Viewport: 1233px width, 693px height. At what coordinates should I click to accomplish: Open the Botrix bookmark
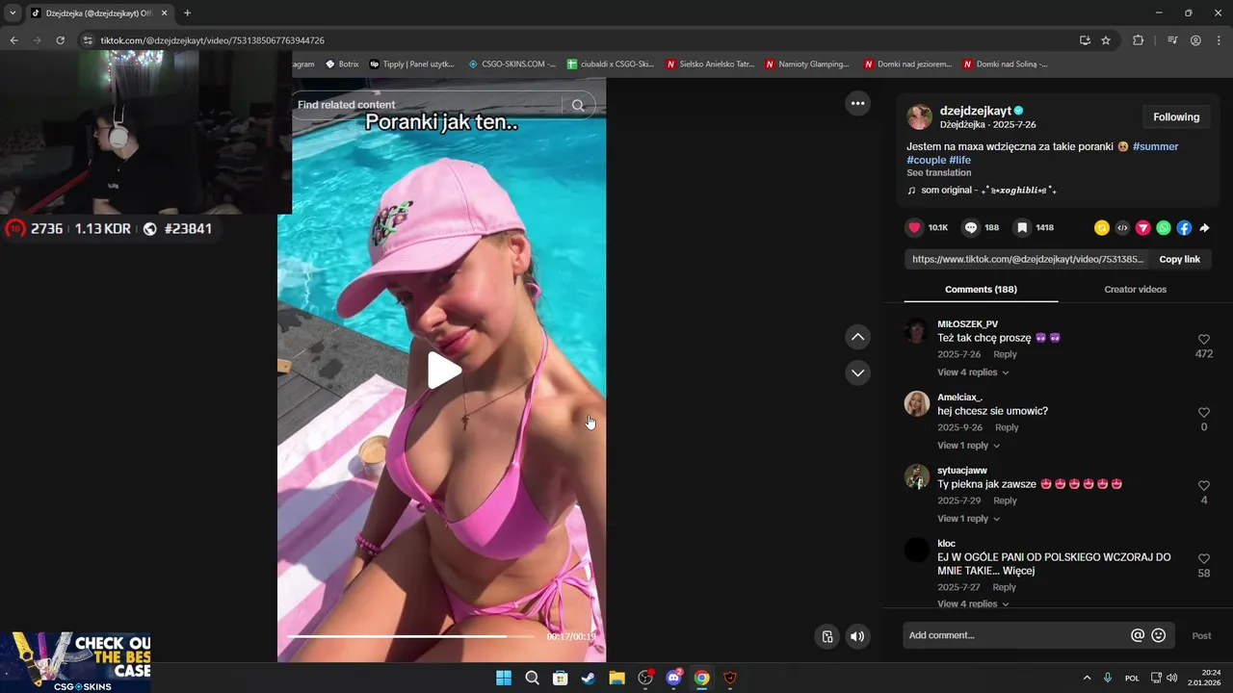342,64
